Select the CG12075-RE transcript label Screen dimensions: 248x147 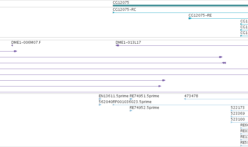coord(200,15)
